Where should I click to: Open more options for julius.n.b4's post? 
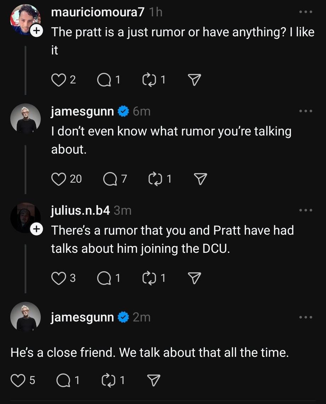pos(305,211)
